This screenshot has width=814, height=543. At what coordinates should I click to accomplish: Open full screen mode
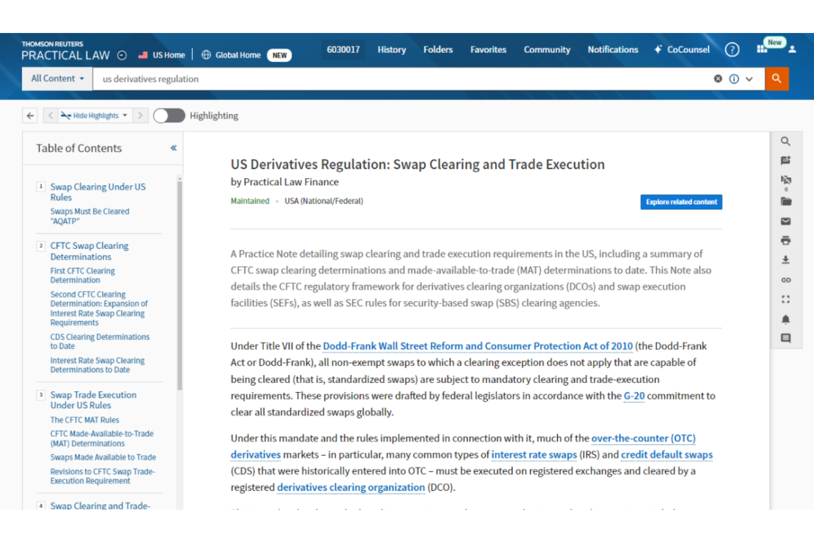point(785,299)
